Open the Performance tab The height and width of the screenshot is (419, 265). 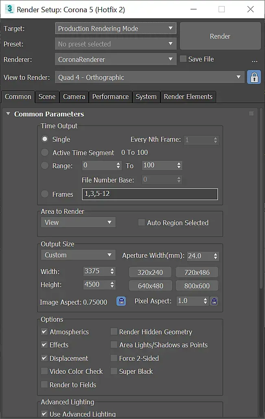click(110, 97)
